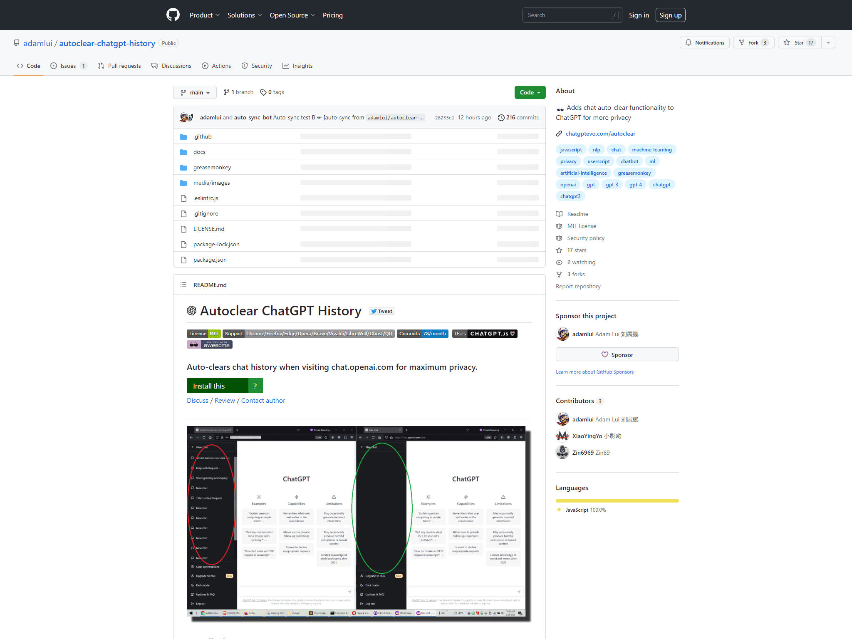This screenshot has width=852, height=639.
Task: Open XiaoYingYo contributor profile
Action: tap(597, 436)
